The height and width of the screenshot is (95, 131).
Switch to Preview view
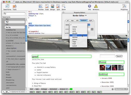(x=41, y=7)
